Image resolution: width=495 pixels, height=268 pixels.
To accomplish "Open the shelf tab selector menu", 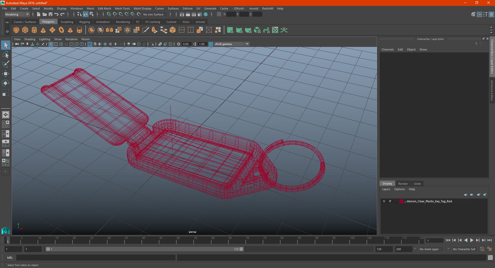I will coord(7,22).
